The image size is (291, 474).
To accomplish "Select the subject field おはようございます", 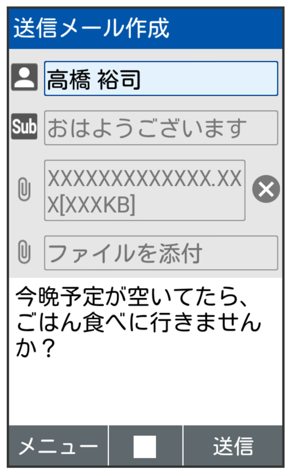I will coord(161,128).
